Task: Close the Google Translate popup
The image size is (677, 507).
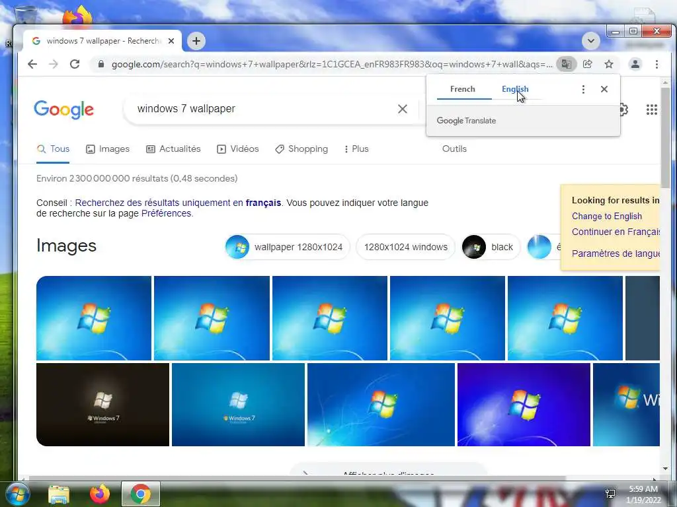Action: [604, 89]
